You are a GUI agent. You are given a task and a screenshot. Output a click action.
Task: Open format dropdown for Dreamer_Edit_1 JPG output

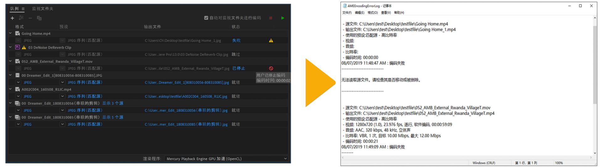(x=18, y=82)
